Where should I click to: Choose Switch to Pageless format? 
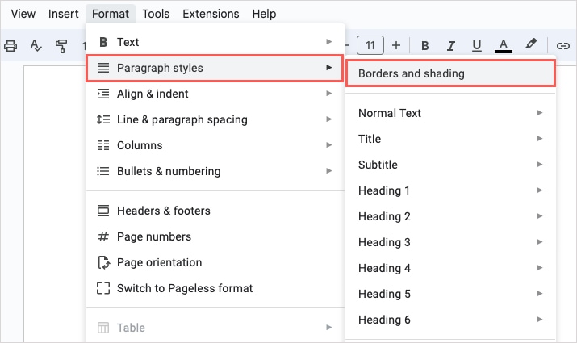click(x=184, y=288)
